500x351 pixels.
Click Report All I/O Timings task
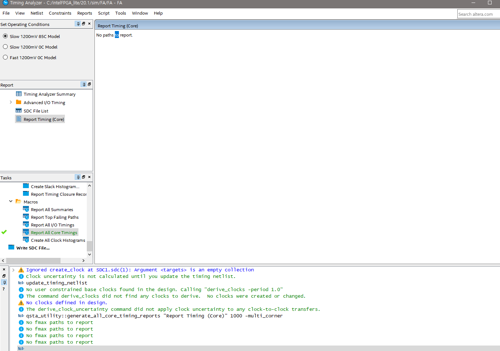point(53,225)
